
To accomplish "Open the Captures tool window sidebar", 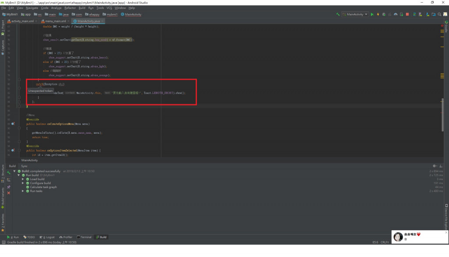I will click(x=3, y=47).
